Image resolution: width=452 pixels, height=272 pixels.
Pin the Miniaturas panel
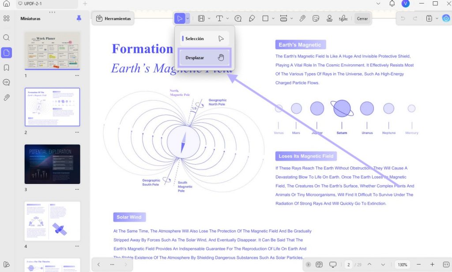click(x=79, y=18)
